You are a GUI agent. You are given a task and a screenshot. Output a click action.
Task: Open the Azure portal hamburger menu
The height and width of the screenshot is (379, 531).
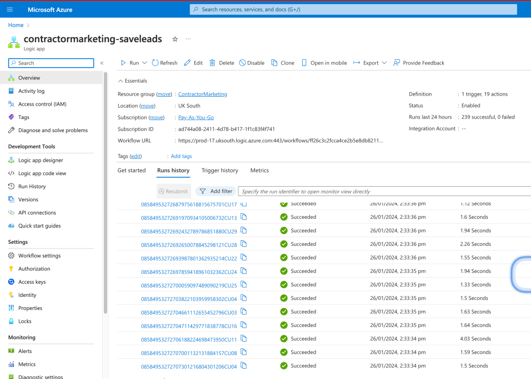(x=10, y=9)
